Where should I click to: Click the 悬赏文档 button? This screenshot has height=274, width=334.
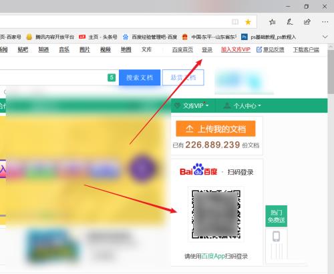point(183,77)
